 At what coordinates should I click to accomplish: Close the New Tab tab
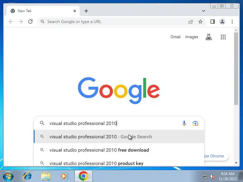point(75,11)
